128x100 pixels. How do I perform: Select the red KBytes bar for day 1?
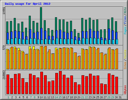(x=8, y=84)
